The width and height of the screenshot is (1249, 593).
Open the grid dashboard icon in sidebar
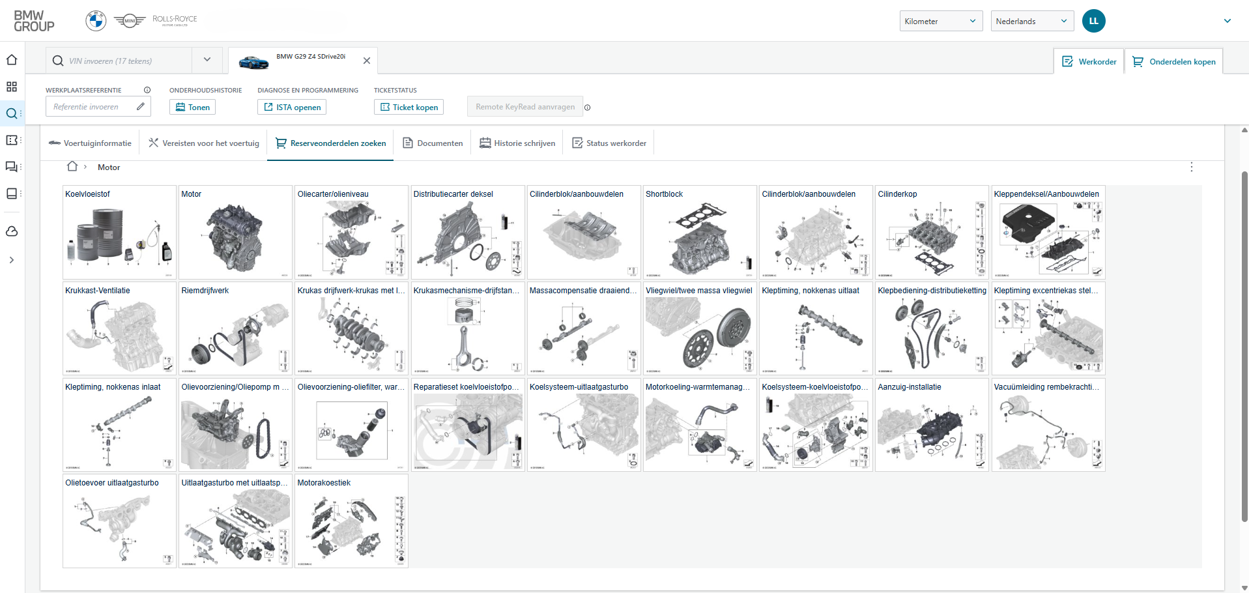12,87
